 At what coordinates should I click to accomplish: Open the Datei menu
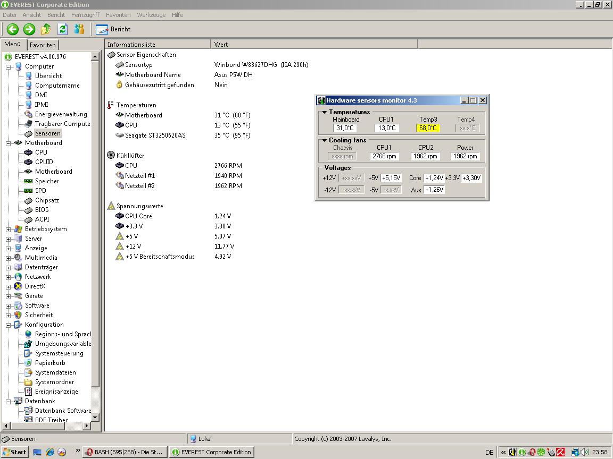[10, 15]
